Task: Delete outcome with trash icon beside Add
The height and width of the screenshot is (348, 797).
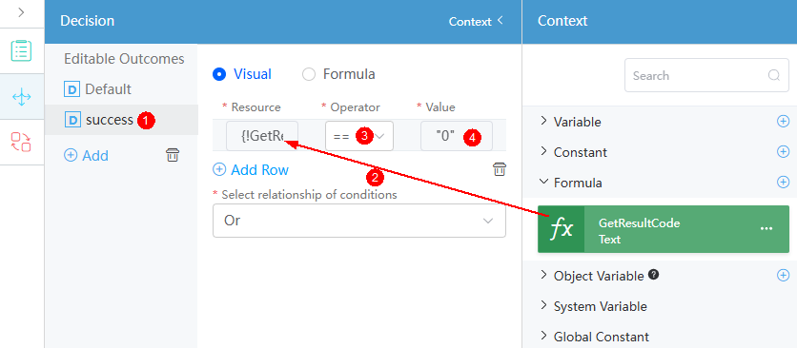Action: pos(173,155)
